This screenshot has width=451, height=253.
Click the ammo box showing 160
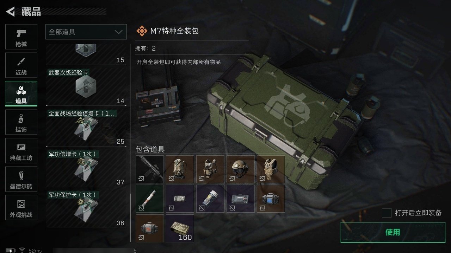tap(180, 228)
